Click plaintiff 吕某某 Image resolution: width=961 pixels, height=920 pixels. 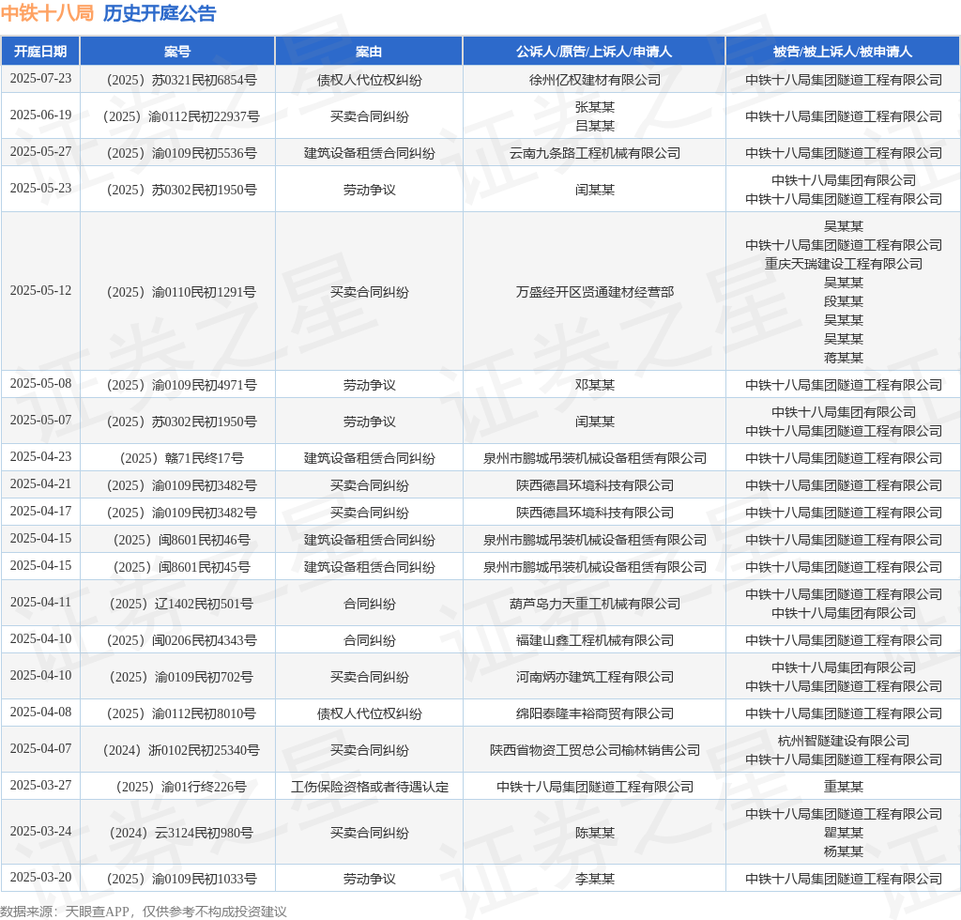[x=594, y=126]
